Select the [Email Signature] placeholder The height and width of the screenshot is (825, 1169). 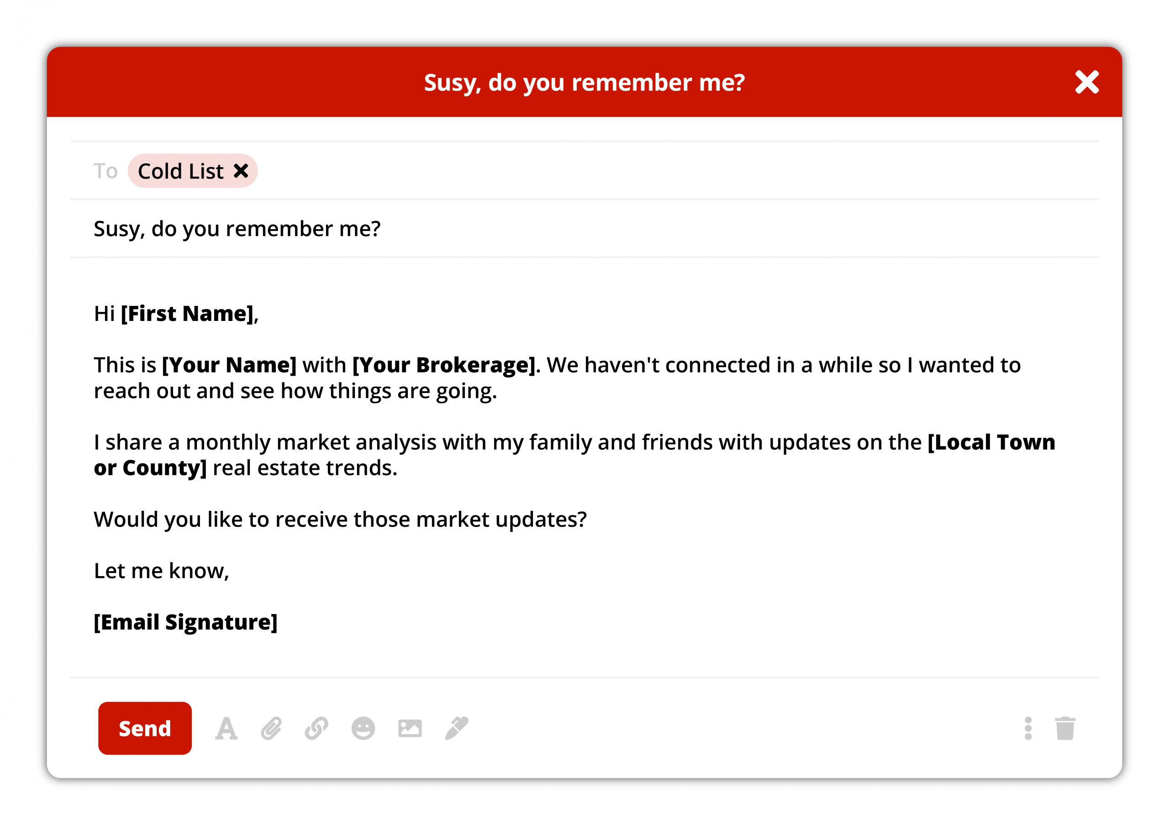tap(186, 622)
